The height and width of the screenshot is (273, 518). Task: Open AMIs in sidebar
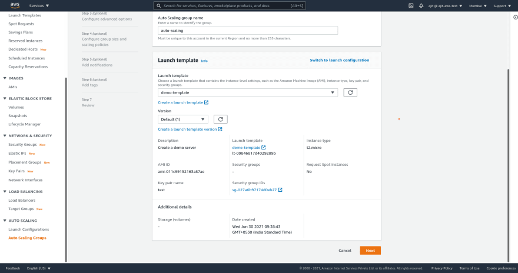pos(12,87)
